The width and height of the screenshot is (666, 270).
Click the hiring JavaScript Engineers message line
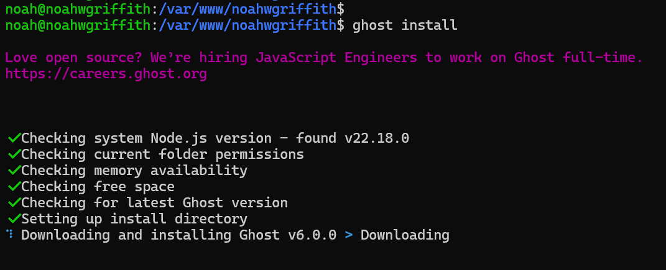(x=324, y=57)
